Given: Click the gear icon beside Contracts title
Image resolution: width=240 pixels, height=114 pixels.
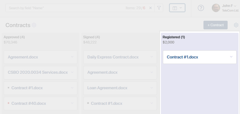Looking at the screenshot, I should click(34, 25).
